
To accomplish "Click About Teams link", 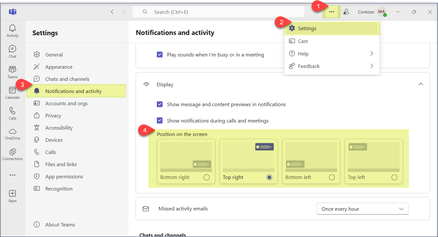I will [60, 224].
